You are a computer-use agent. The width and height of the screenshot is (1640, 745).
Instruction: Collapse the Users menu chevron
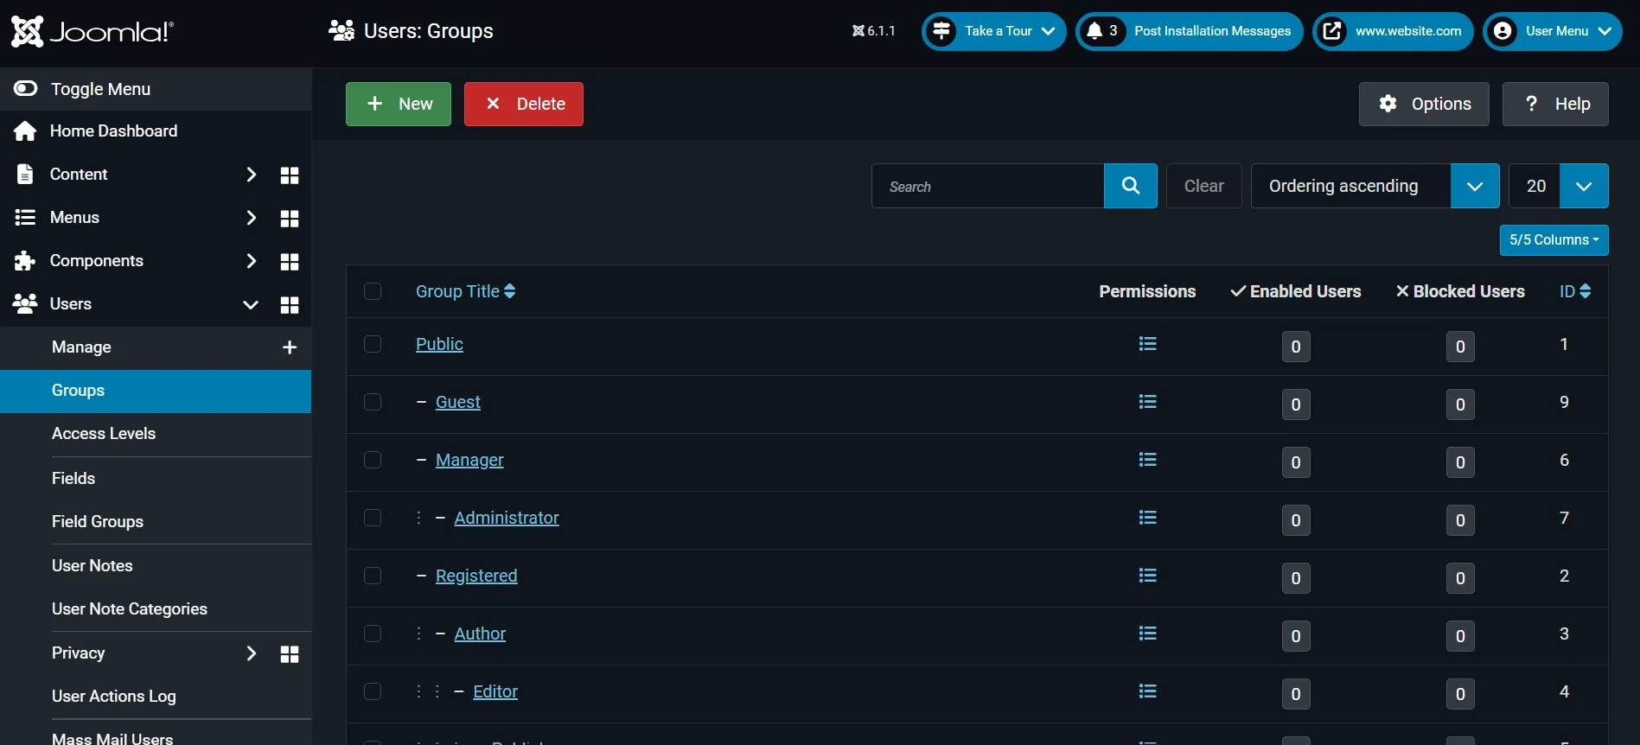pyautogui.click(x=251, y=304)
